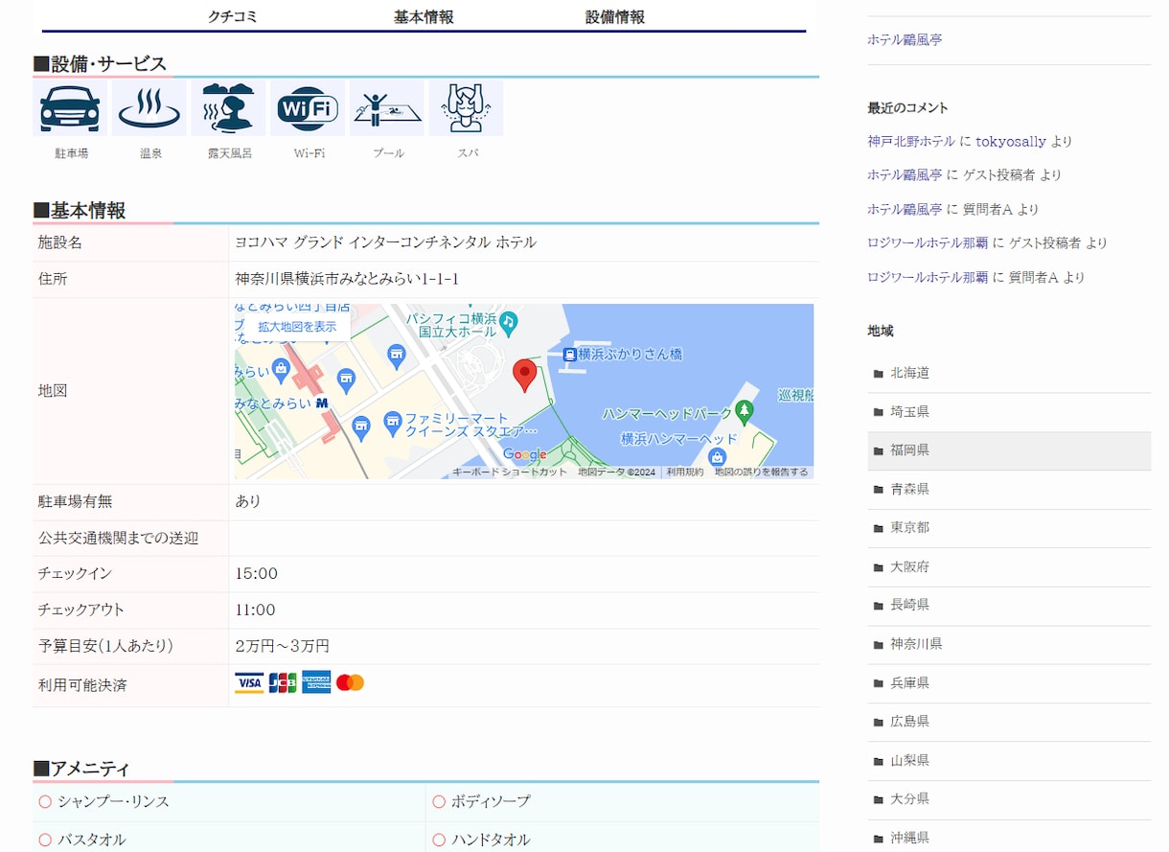Select 大分県 region category
The height and width of the screenshot is (852, 1169).
pos(909,799)
